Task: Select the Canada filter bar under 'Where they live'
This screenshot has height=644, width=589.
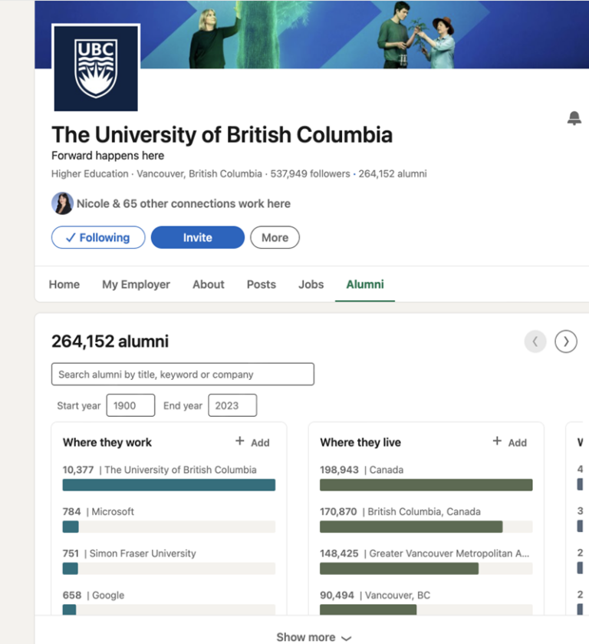Action: pos(426,484)
